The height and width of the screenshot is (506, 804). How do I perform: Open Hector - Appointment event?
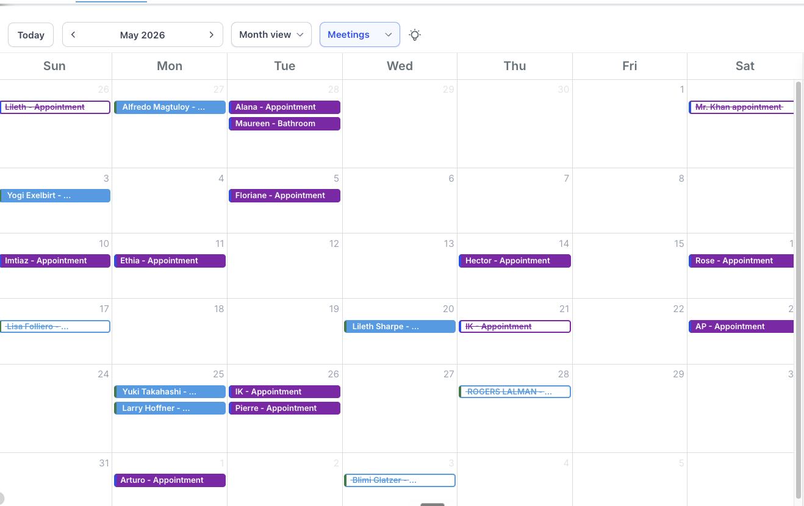[515, 261]
